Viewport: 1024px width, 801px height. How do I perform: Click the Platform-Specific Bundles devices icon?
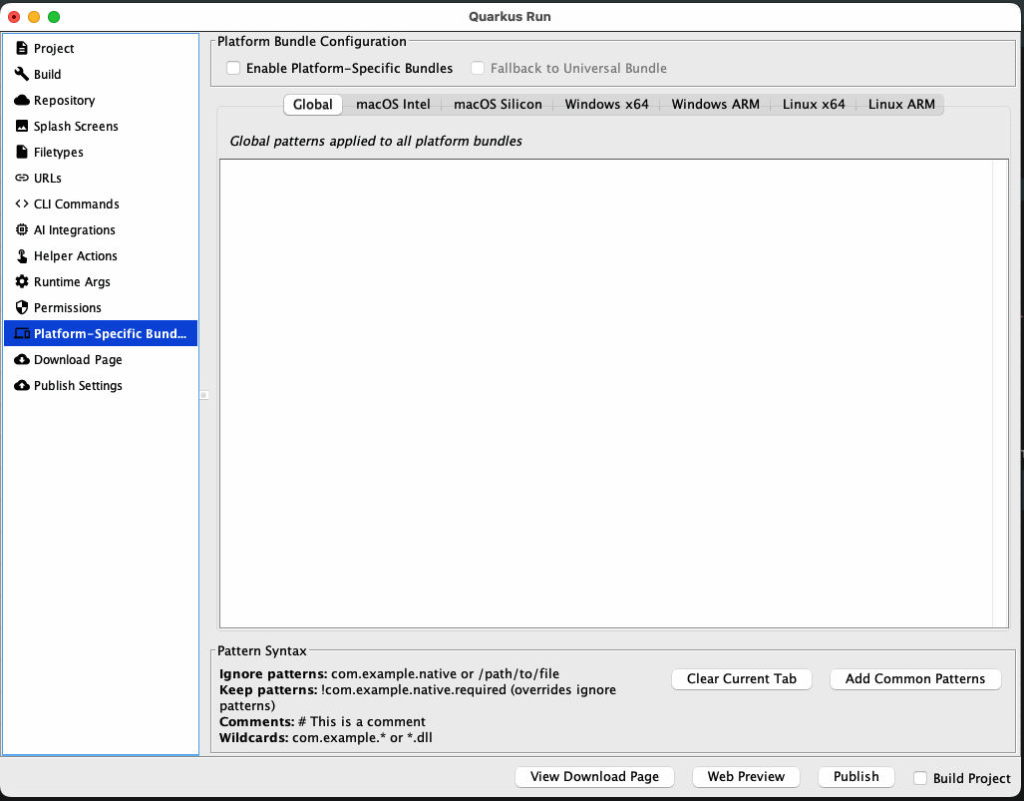point(22,333)
